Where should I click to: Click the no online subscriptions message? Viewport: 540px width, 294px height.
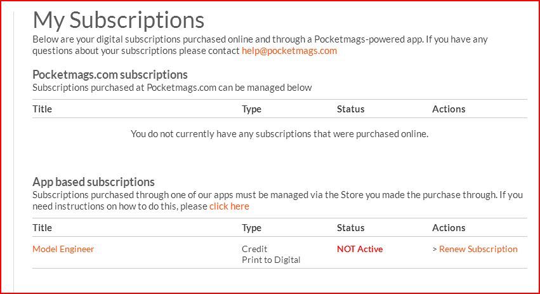tap(279, 134)
